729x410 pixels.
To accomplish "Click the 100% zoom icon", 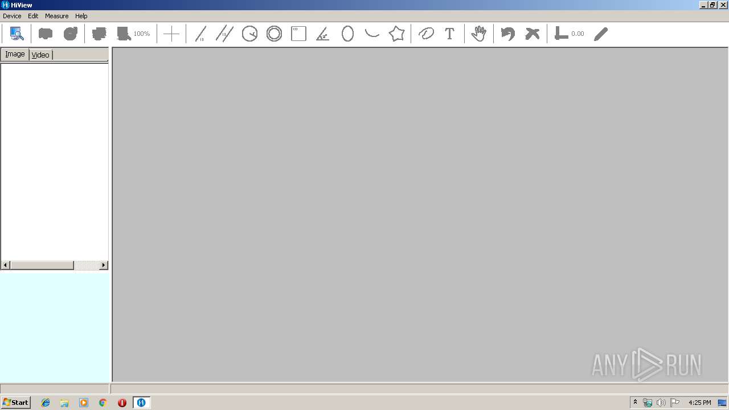I will [x=133, y=34].
